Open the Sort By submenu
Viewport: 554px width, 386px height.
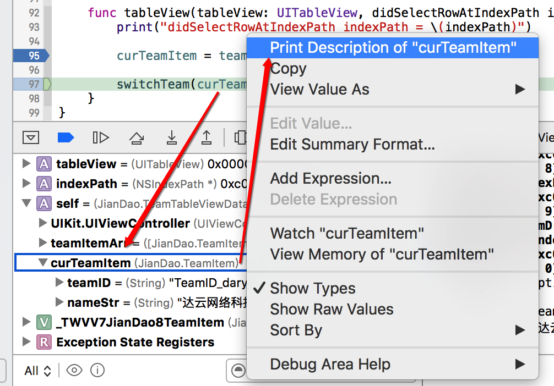[393, 330]
